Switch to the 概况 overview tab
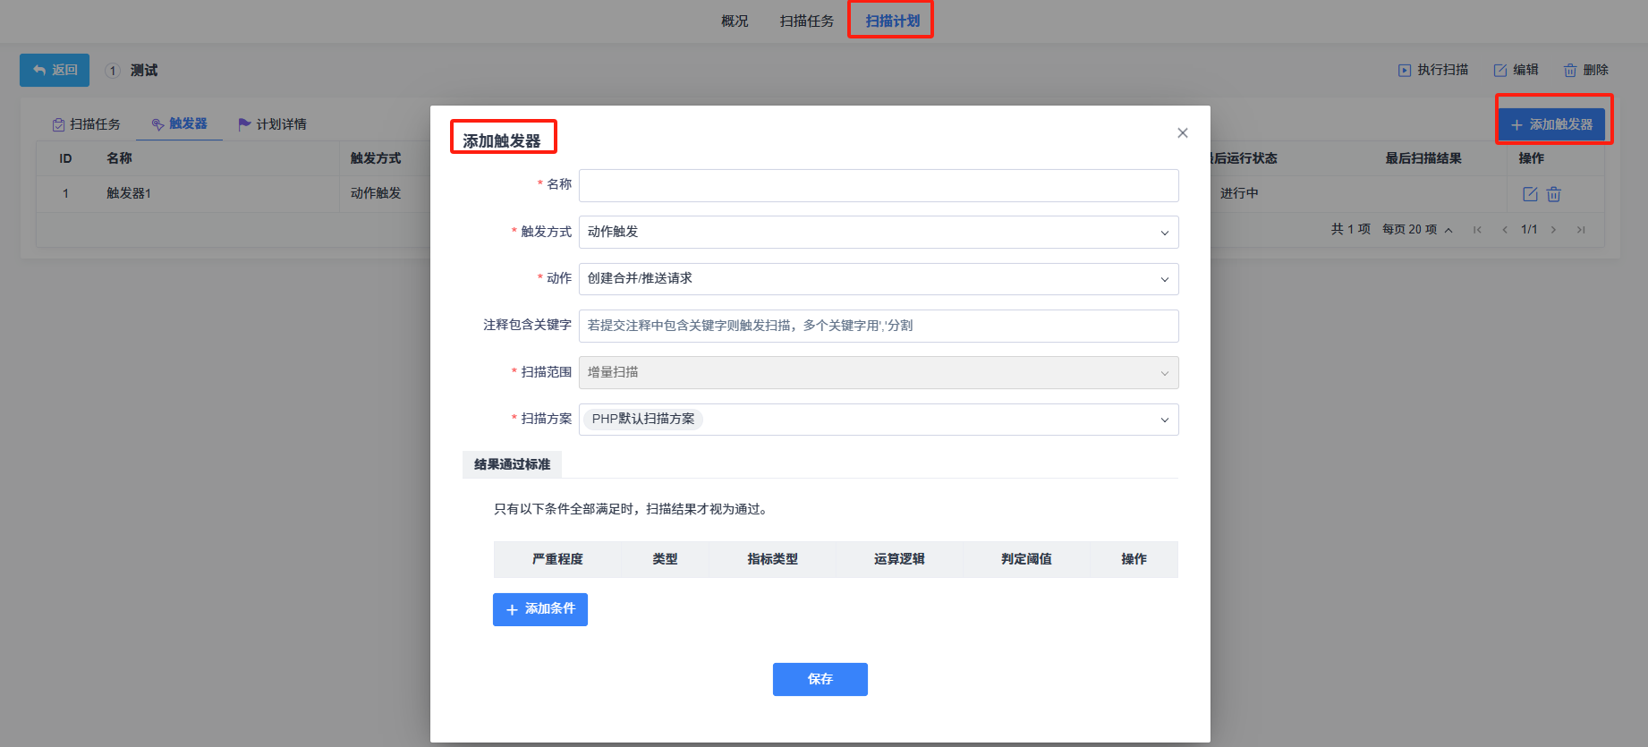 click(x=735, y=21)
